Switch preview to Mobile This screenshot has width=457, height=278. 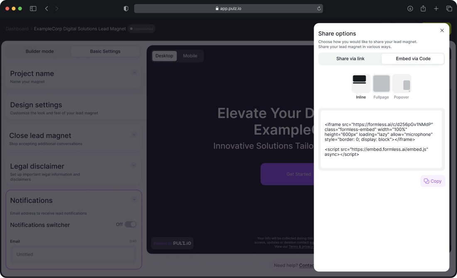tap(190, 56)
